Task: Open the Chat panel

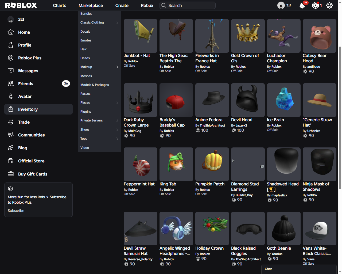Action: click(299, 269)
